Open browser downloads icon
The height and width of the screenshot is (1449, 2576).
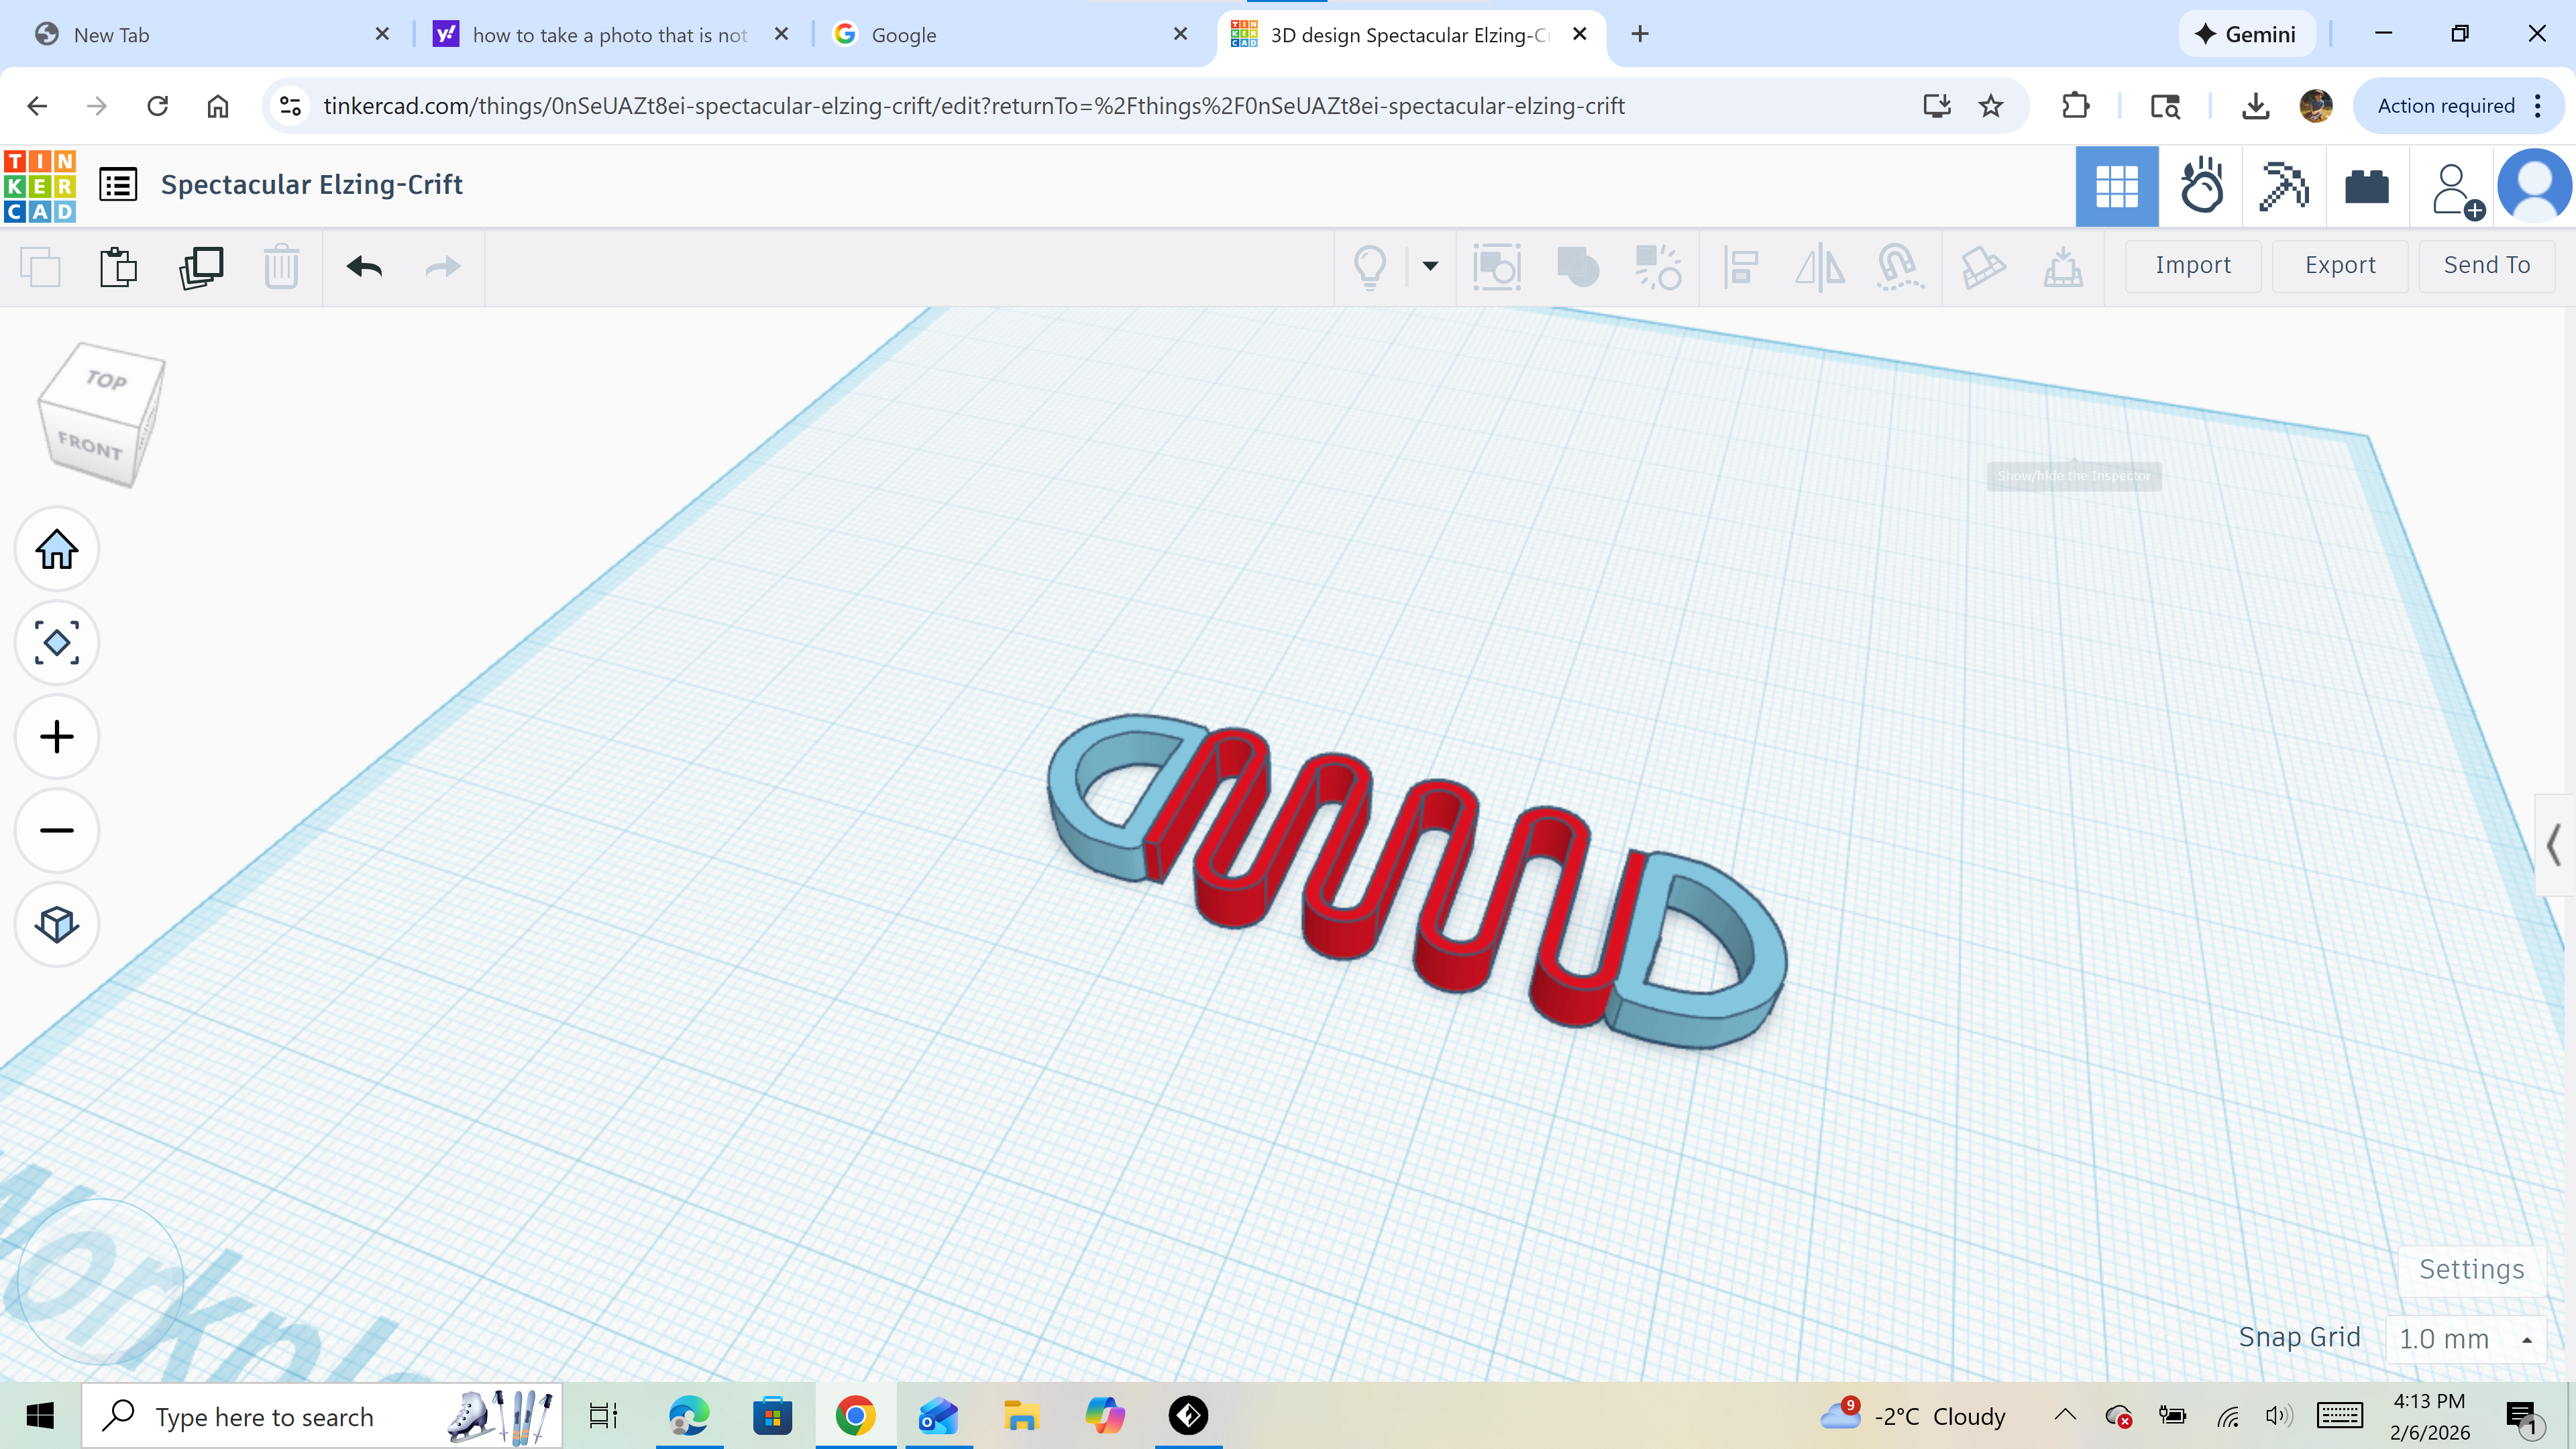point(2255,106)
